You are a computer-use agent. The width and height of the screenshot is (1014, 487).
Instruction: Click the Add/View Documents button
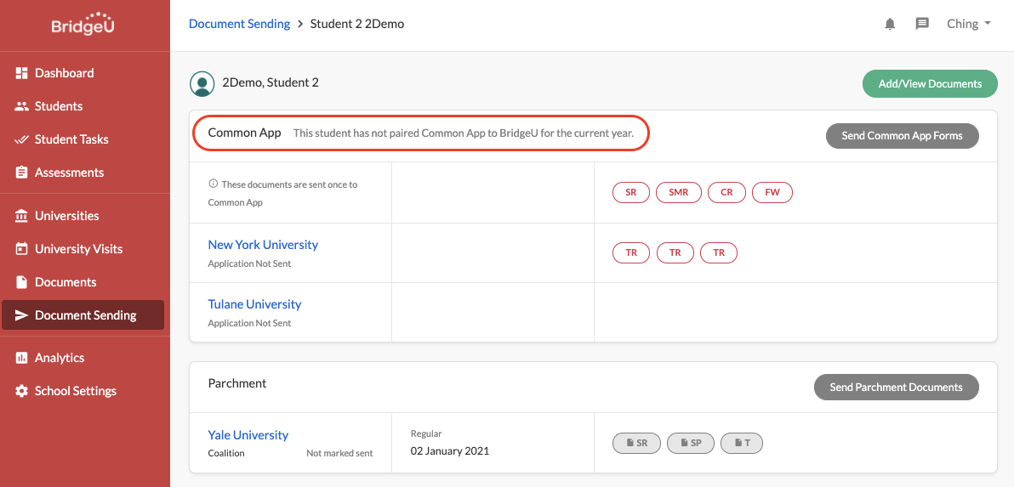(930, 84)
